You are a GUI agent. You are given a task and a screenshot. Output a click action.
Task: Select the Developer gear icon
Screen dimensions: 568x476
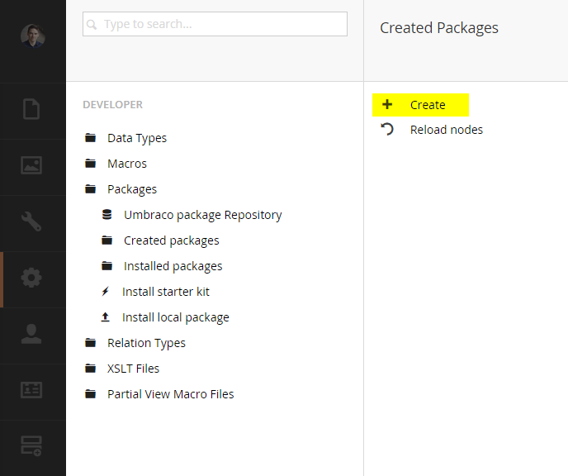31,278
